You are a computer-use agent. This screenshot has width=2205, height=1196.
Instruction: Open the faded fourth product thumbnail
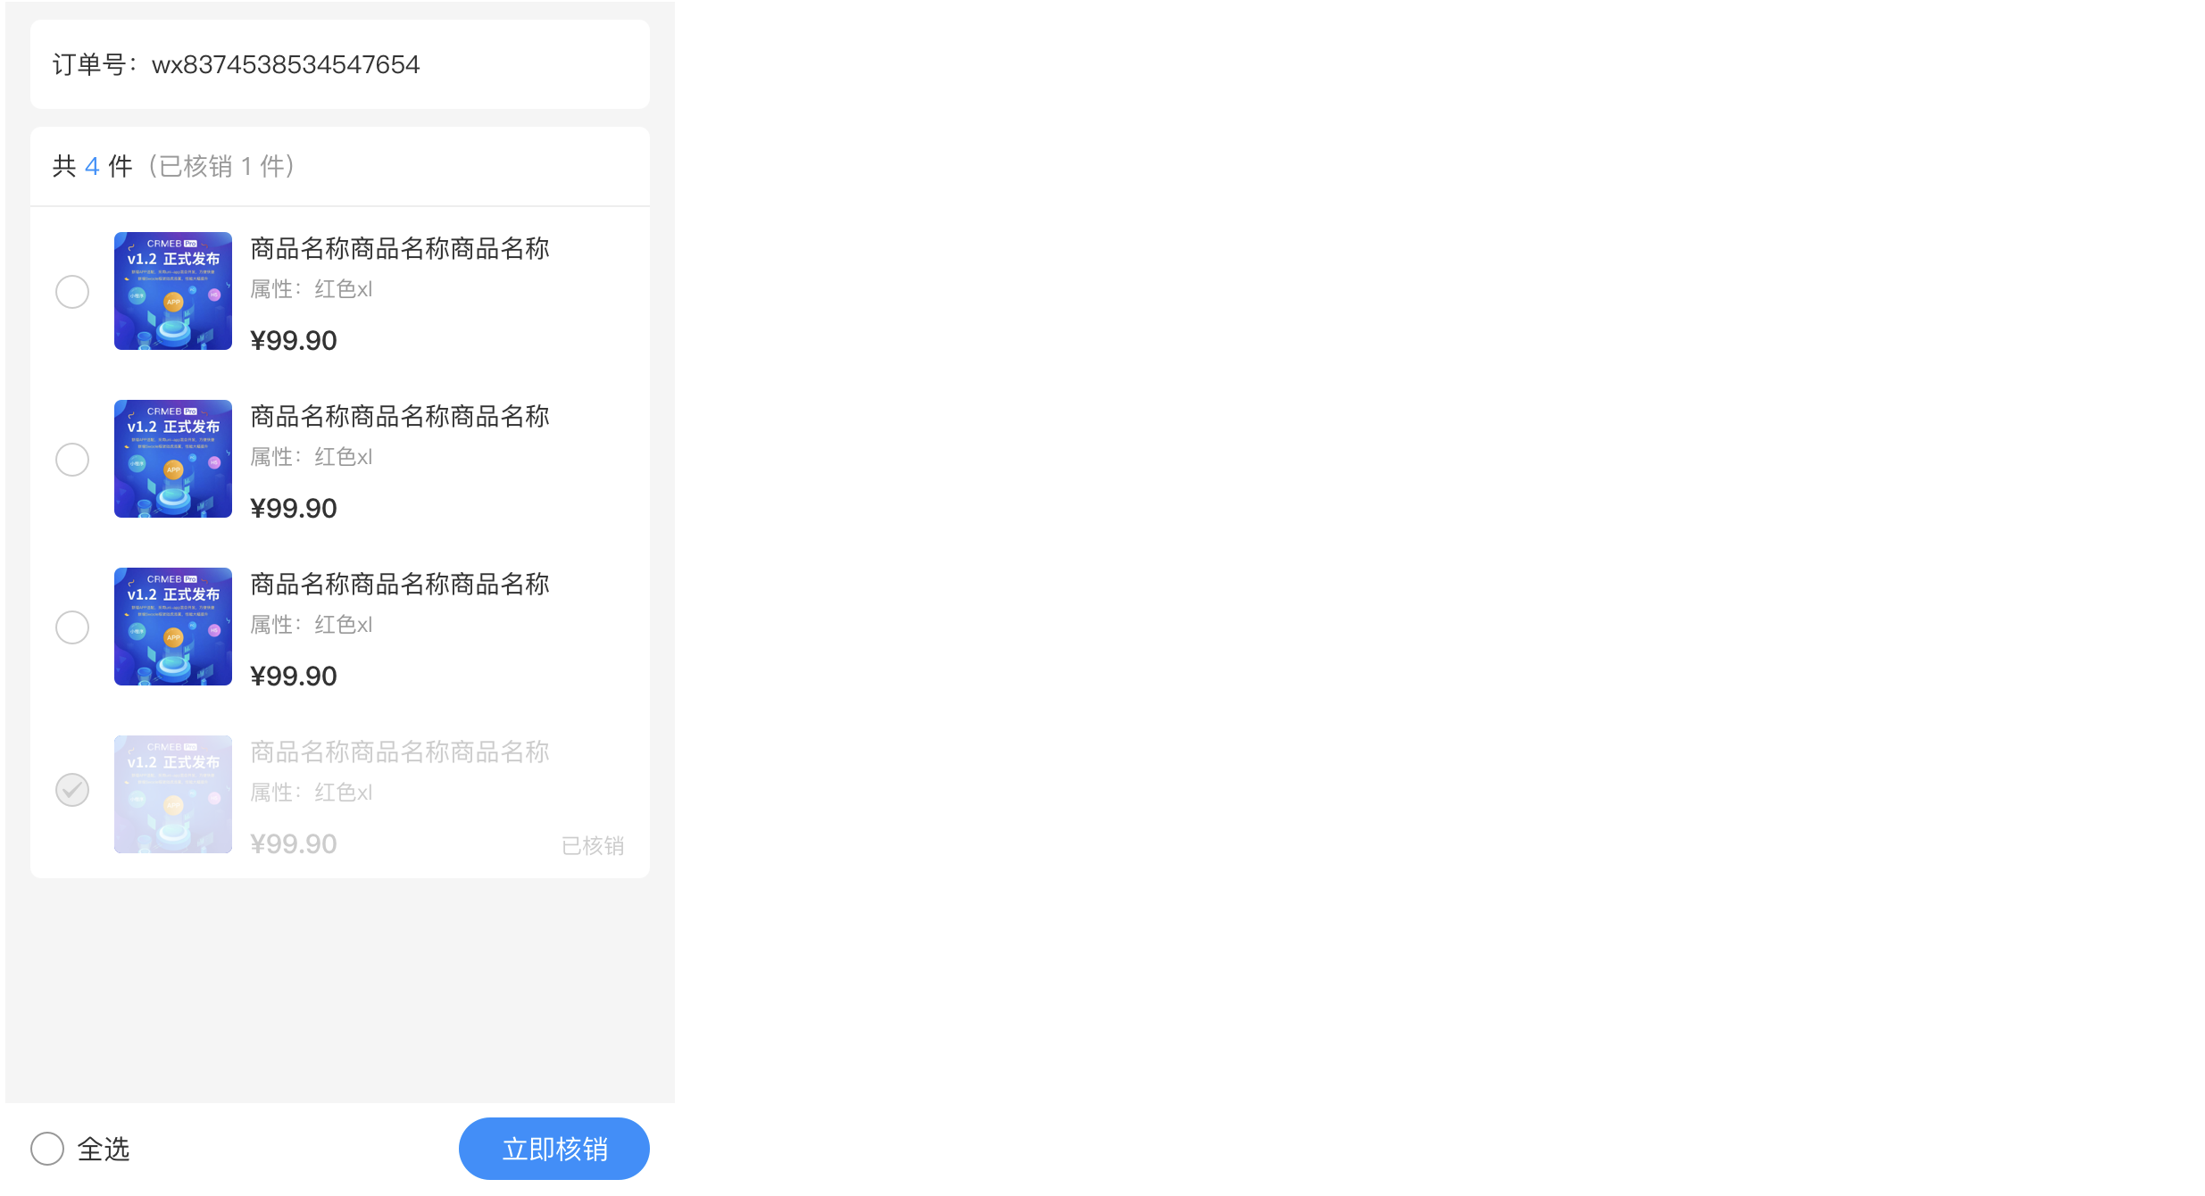(x=173, y=794)
